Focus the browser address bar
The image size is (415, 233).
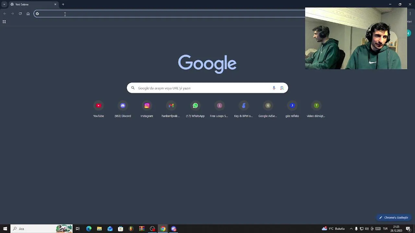click(x=170, y=14)
